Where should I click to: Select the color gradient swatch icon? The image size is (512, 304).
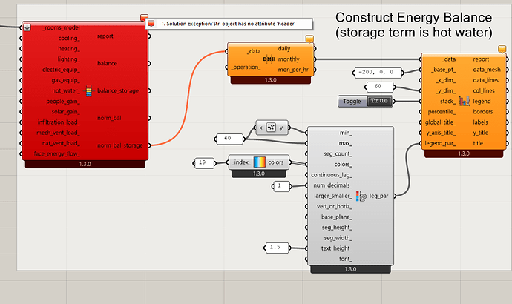point(259,162)
